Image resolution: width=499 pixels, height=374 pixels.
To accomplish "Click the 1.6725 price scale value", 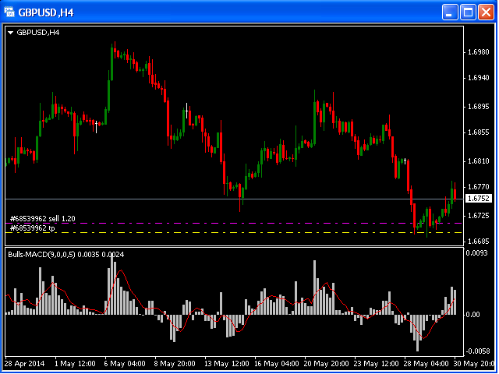I will pos(478,216).
